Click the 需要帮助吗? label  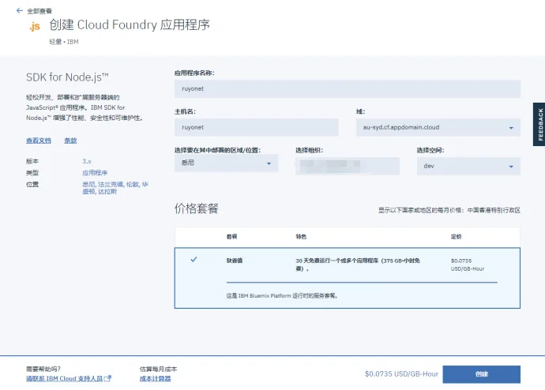(43, 369)
